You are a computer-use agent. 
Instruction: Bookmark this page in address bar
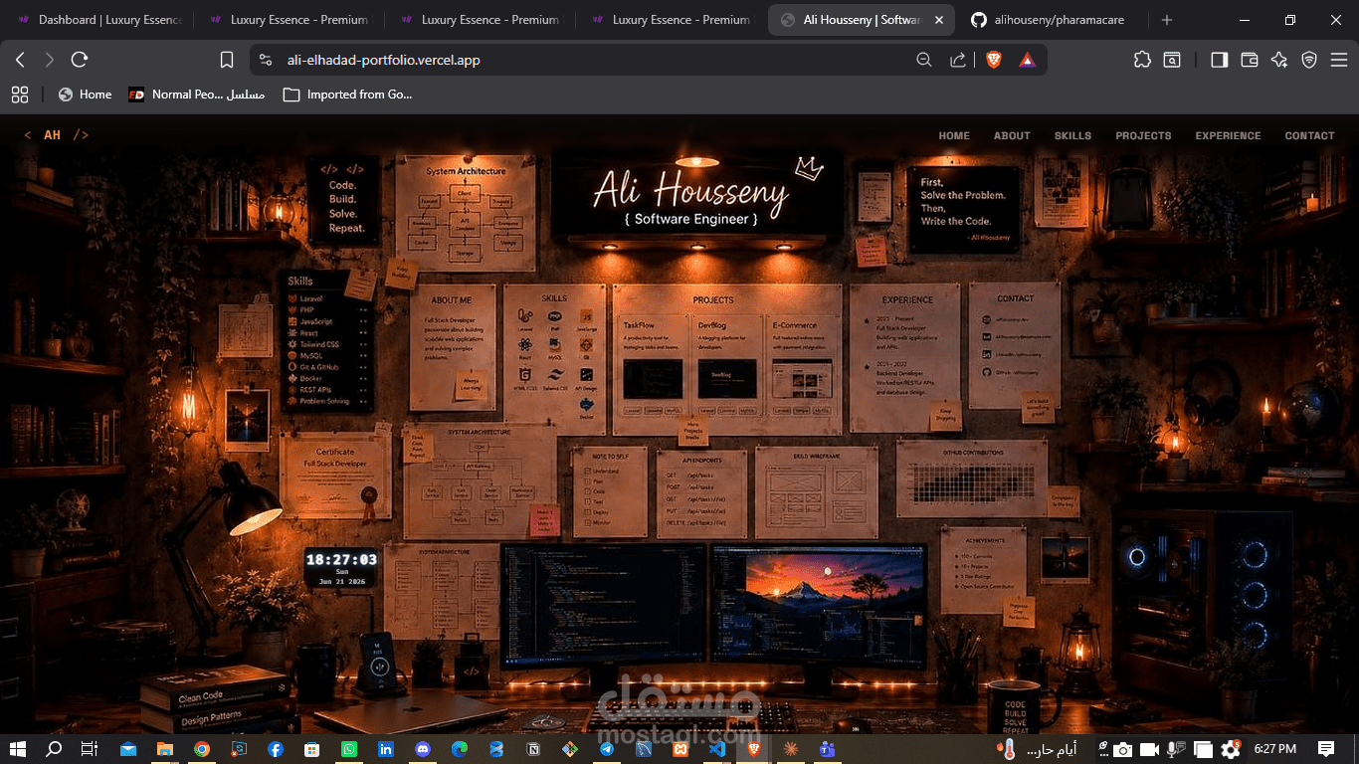click(227, 60)
